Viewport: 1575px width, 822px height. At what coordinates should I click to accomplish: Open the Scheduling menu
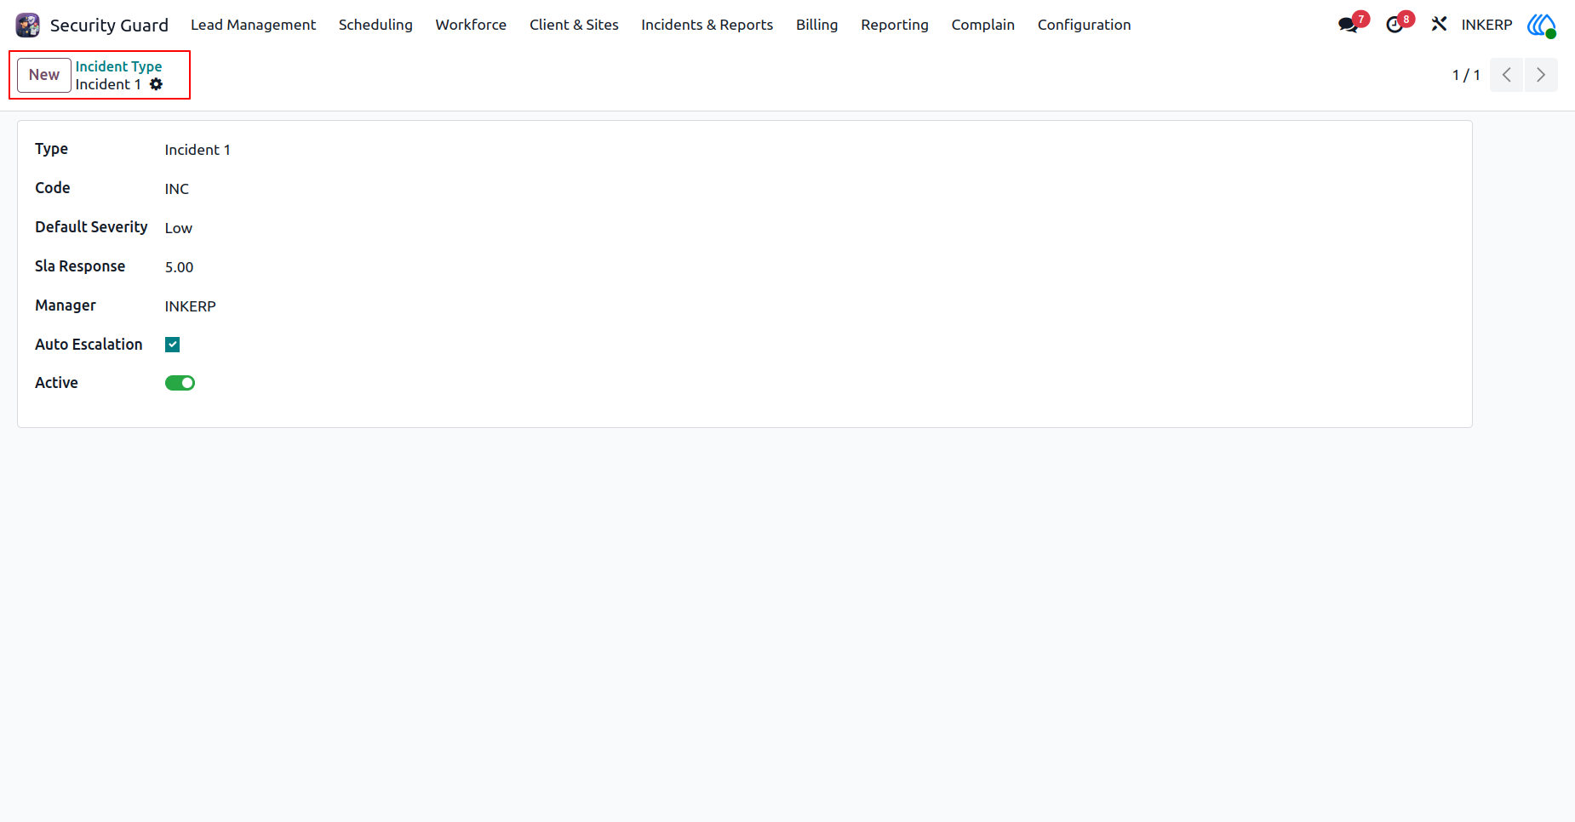375,25
